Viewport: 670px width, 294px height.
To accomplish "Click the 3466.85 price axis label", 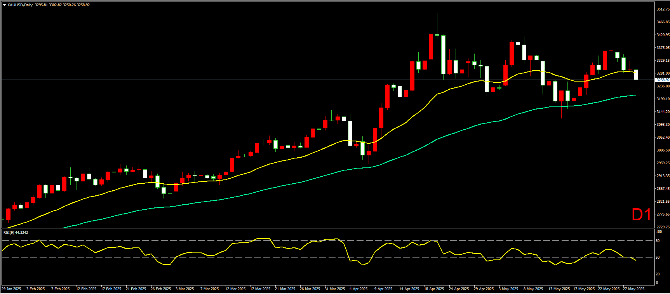I will [x=663, y=22].
